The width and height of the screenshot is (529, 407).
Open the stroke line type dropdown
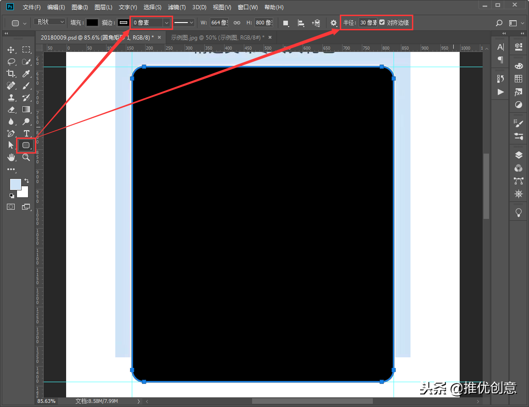coord(184,23)
